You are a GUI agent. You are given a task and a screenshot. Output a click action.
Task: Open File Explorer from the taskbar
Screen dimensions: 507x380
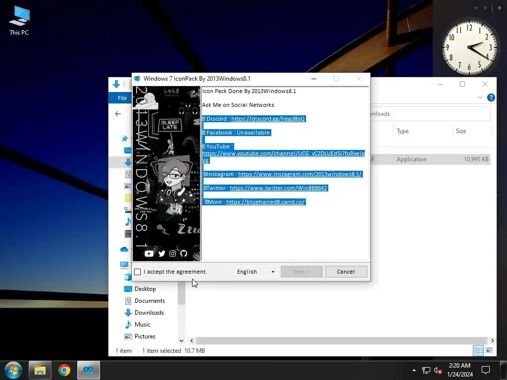[x=40, y=370]
